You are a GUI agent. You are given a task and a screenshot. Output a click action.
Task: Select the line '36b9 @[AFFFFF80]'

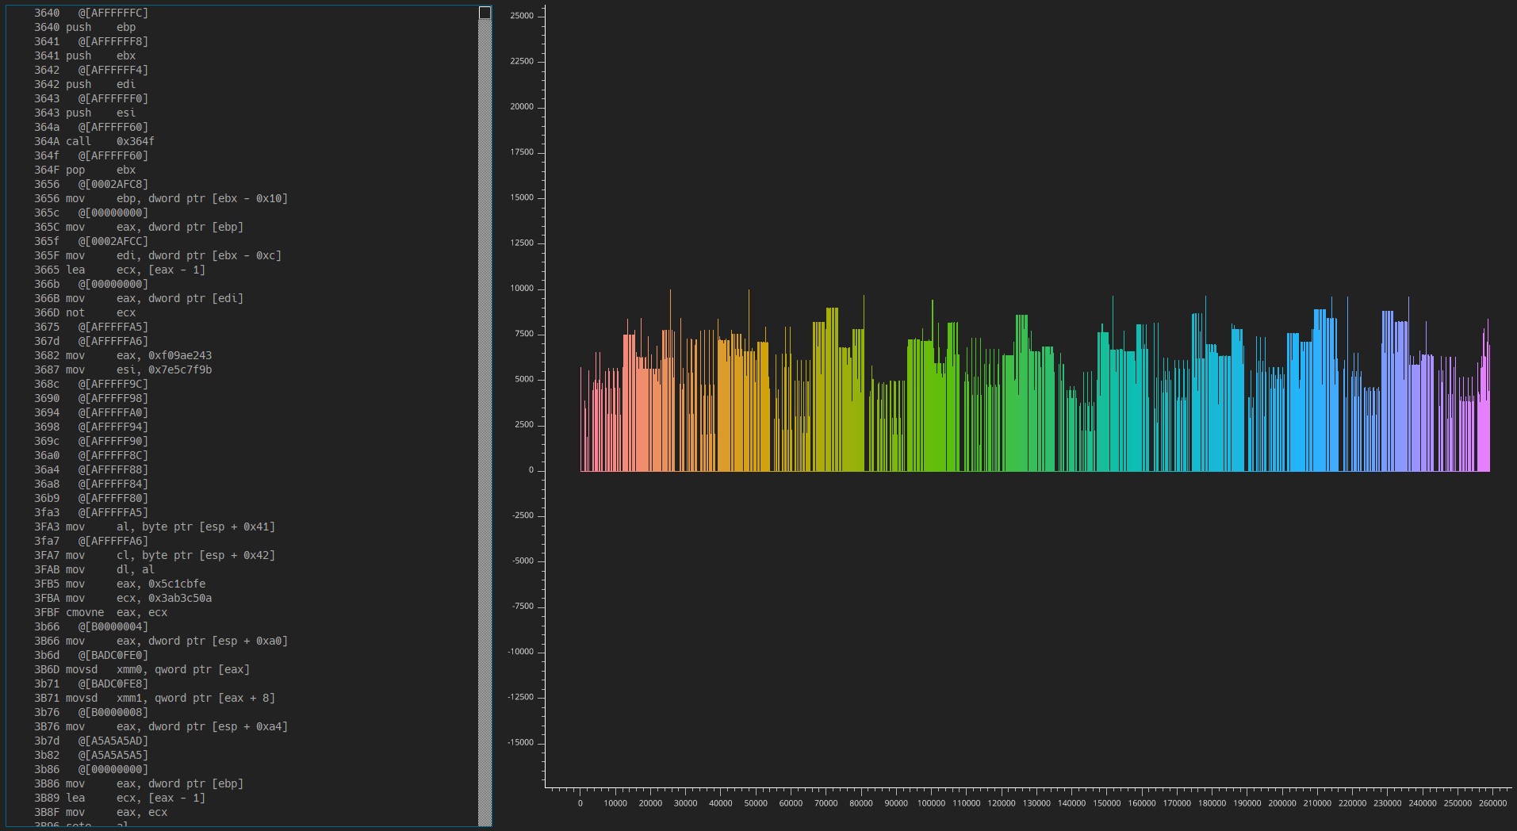[x=242, y=498]
